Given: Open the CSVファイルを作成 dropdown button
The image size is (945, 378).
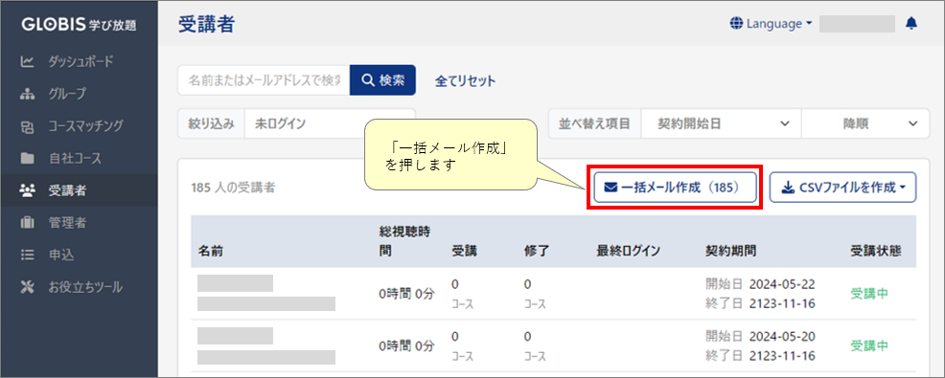Looking at the screenshot, I should pyautogui.click(x=842, y=188).
